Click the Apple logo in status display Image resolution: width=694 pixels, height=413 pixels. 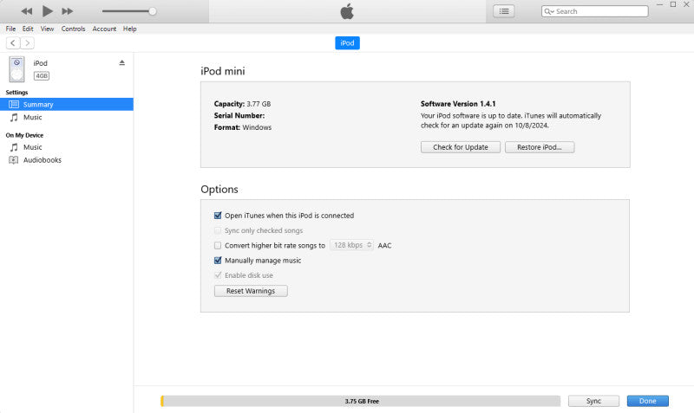(x=347, y=11)
